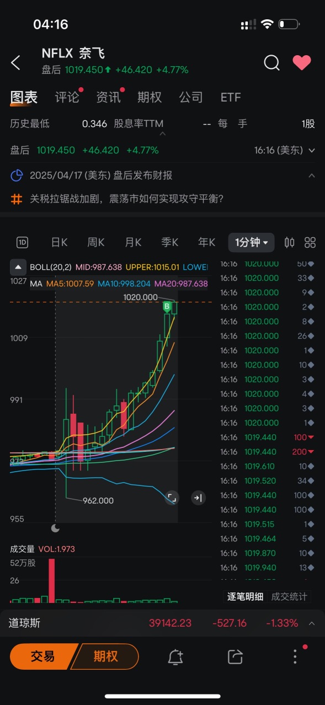The image size is (325, 705).
Task: Switch to the 图表 tab
Action: coord(24,98)
